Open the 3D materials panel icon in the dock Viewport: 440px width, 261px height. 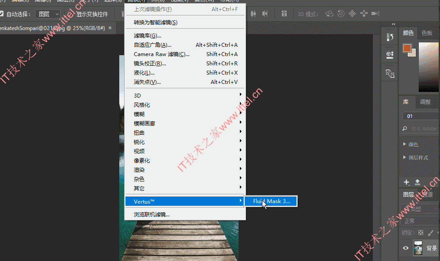(390, 55)
